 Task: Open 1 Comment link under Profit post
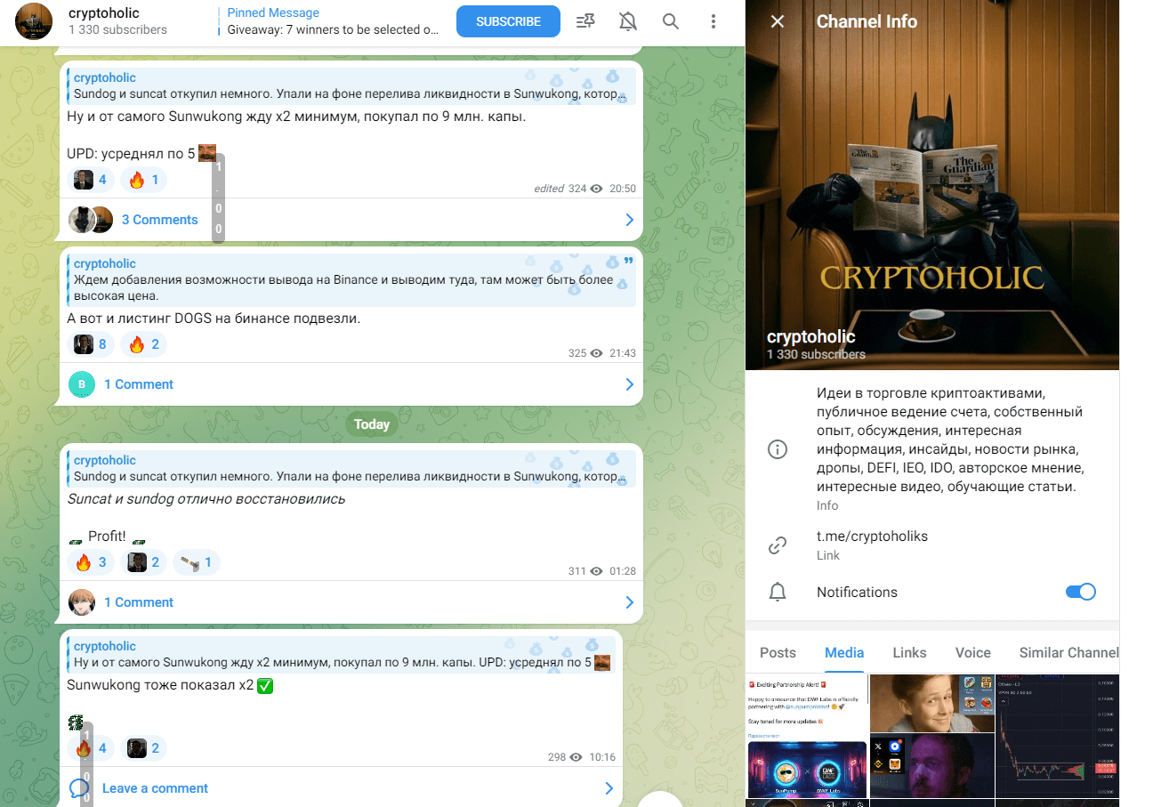point(138,602)
